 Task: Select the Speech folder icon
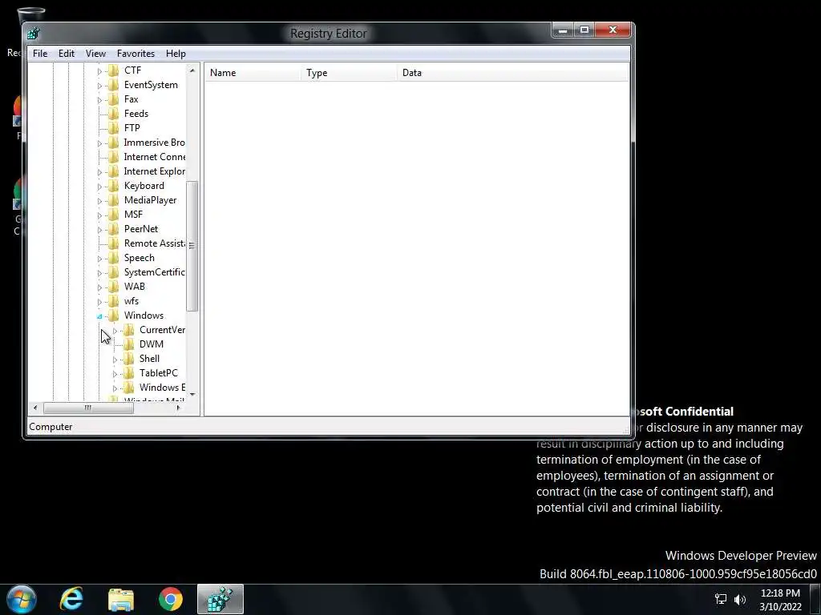(x=113, y=258)
